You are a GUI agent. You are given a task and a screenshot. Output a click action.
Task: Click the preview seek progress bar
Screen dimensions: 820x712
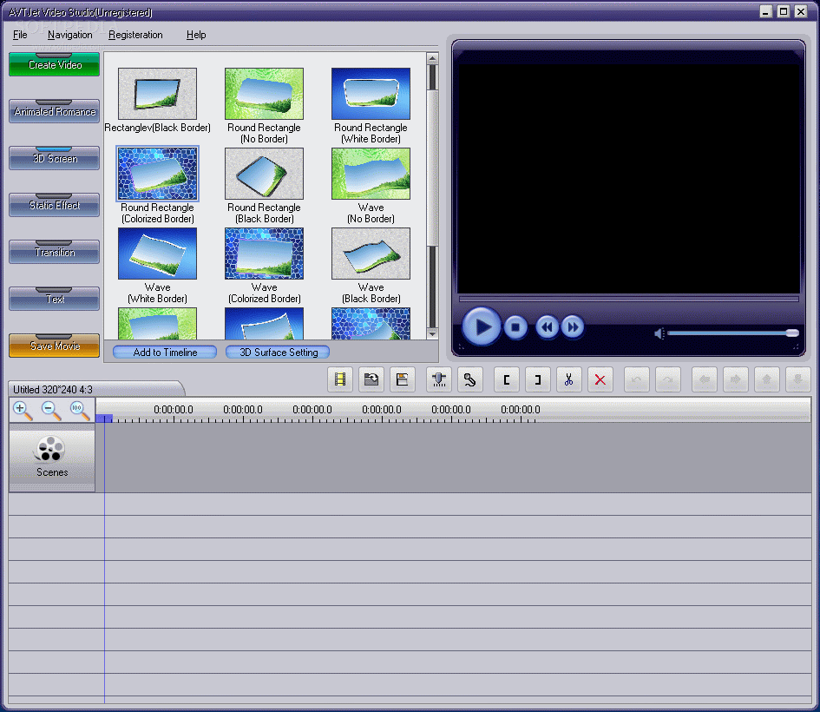628,300
